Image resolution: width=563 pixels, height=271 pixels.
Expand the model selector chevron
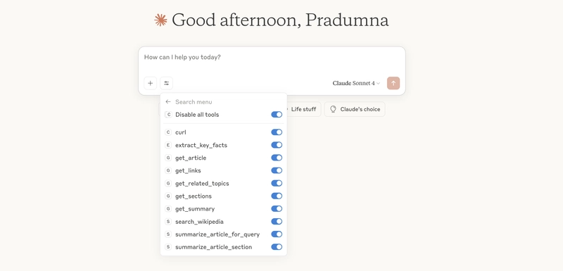click(378, 84)
